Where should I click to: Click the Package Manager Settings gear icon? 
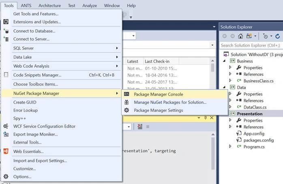tap(126, 110)
